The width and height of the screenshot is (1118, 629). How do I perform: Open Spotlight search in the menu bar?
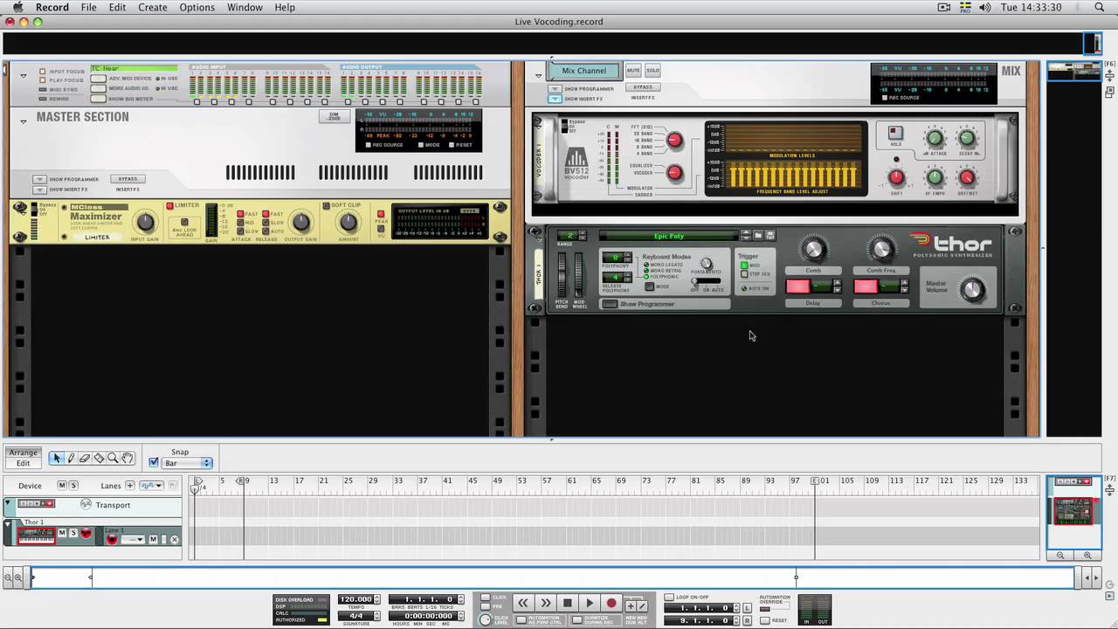pos(1100,7)
